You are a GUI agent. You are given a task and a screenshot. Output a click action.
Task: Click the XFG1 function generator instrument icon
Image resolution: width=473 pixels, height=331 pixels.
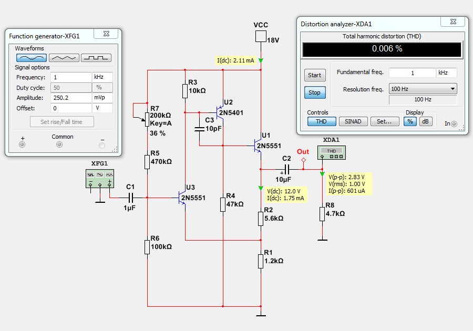click(x=100, y=179)
